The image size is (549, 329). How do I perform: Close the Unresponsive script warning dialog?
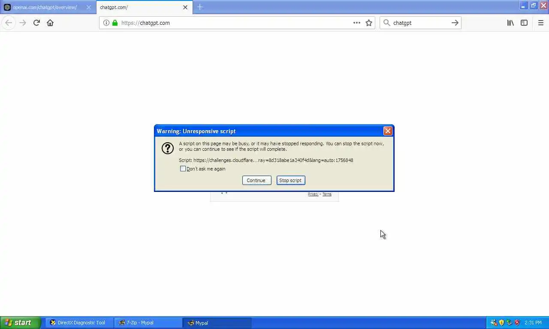pos(388,131)
